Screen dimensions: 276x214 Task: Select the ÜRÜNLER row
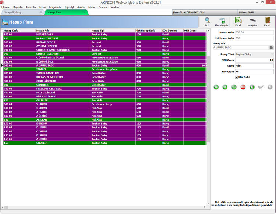(x=105, y=143)
